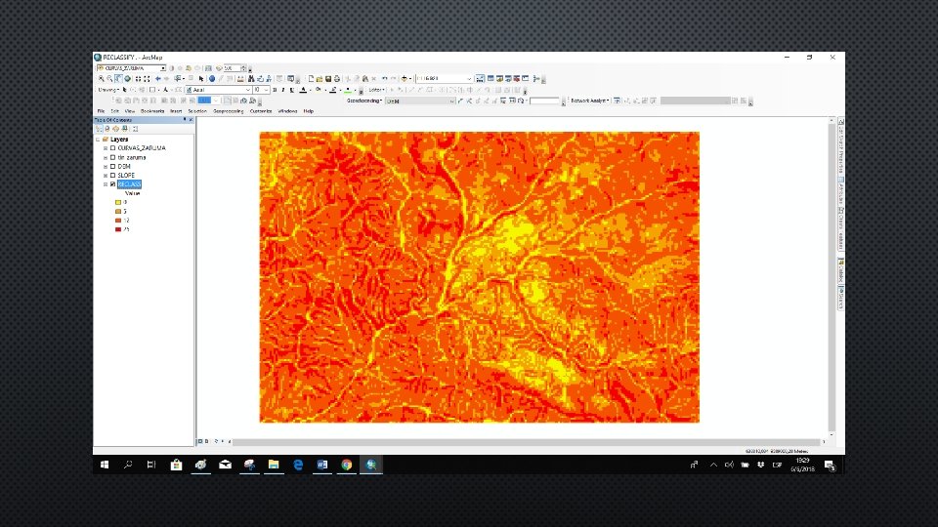This screenshot has height=527, width=938.
Task: Click the Full Extent globe icon
Action: pos(127,79)
